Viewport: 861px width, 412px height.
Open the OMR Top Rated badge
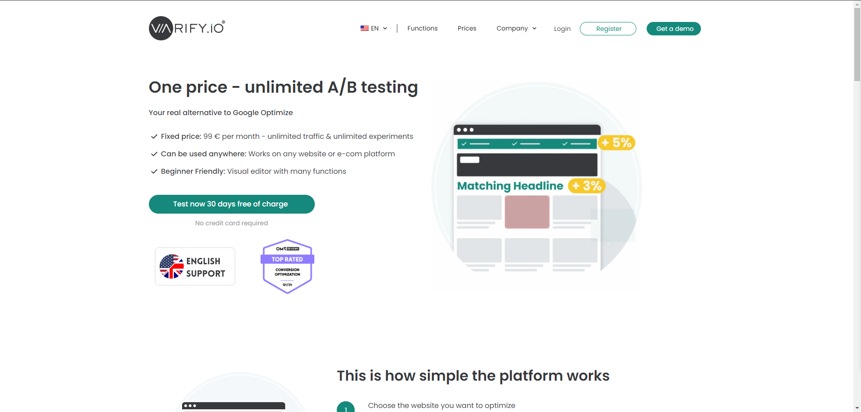tap(287, 266)
